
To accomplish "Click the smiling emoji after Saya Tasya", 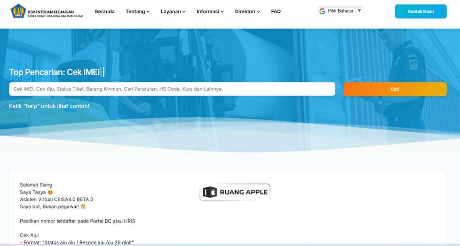I will pyautogui.click(x=50, y=192).
